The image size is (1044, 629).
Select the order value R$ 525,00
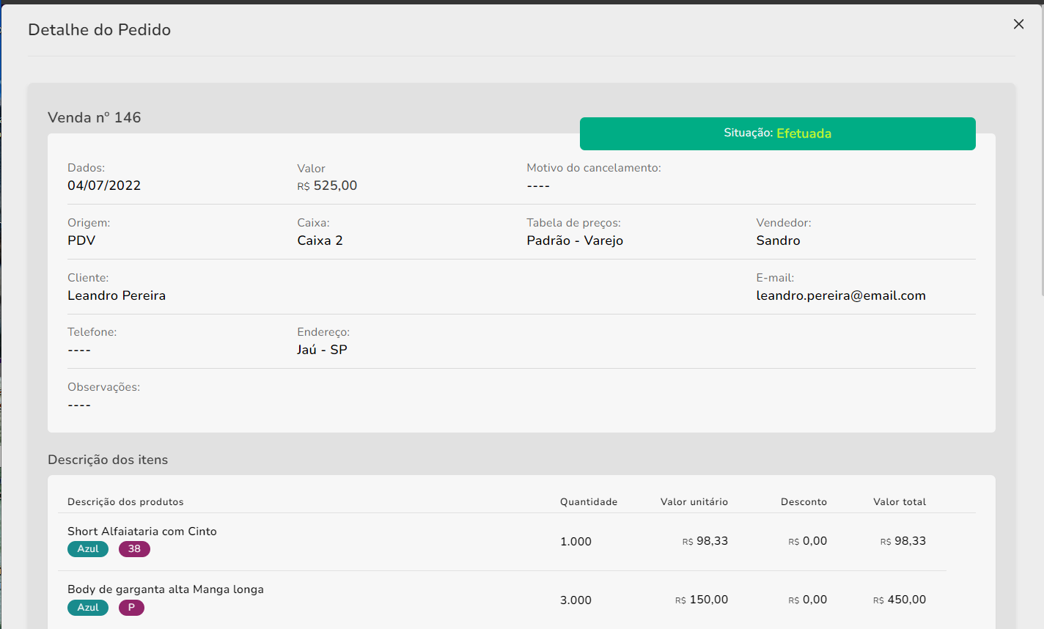coord(327,185)
